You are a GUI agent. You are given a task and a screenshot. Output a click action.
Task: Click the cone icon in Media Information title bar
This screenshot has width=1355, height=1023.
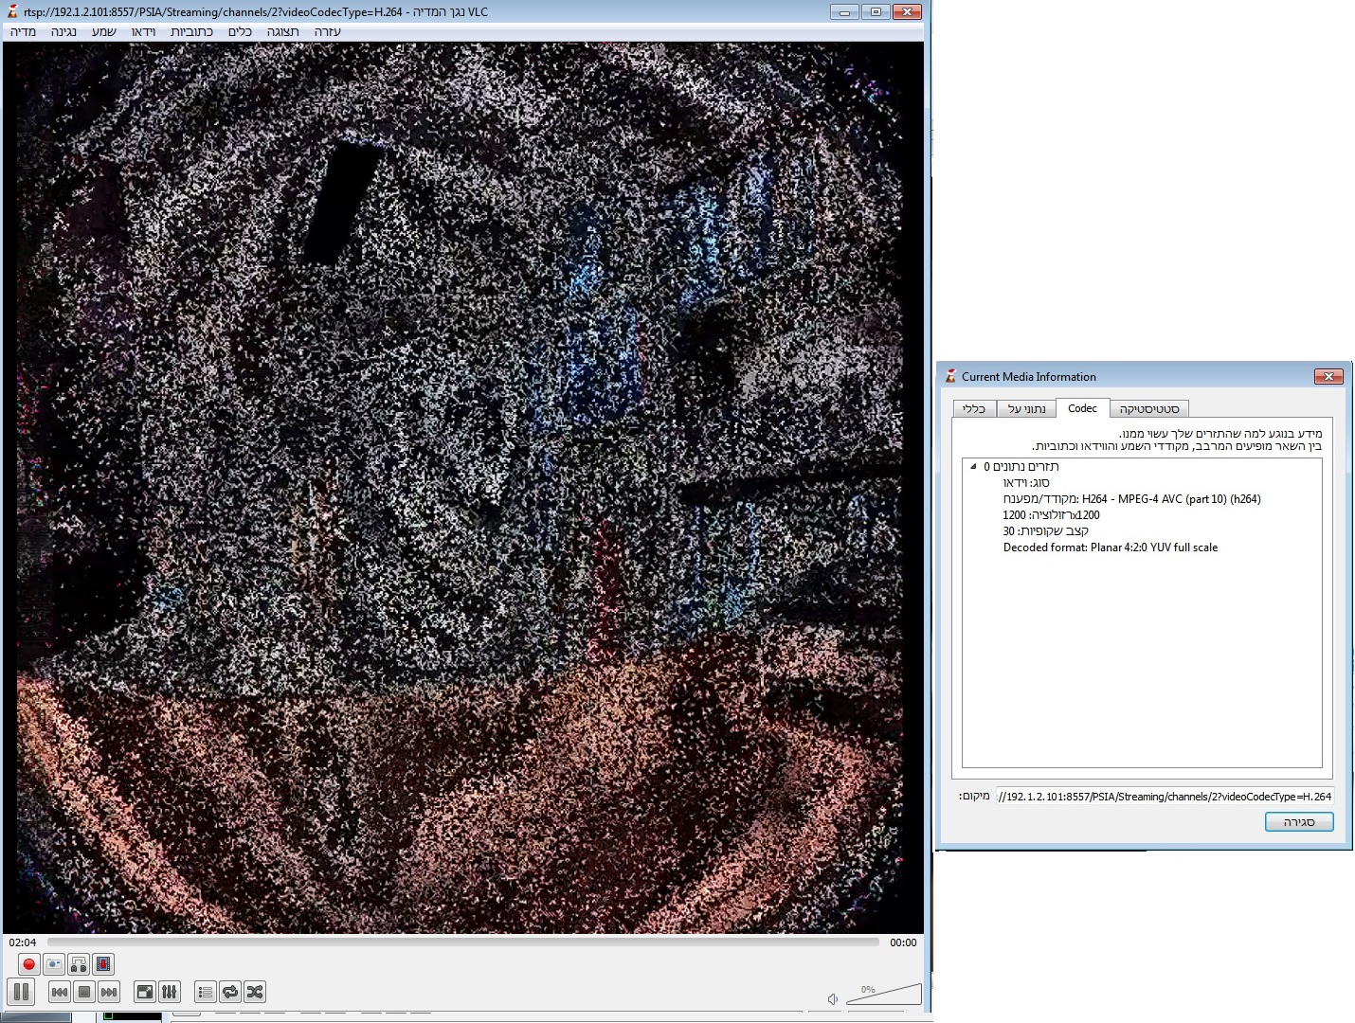950,376
